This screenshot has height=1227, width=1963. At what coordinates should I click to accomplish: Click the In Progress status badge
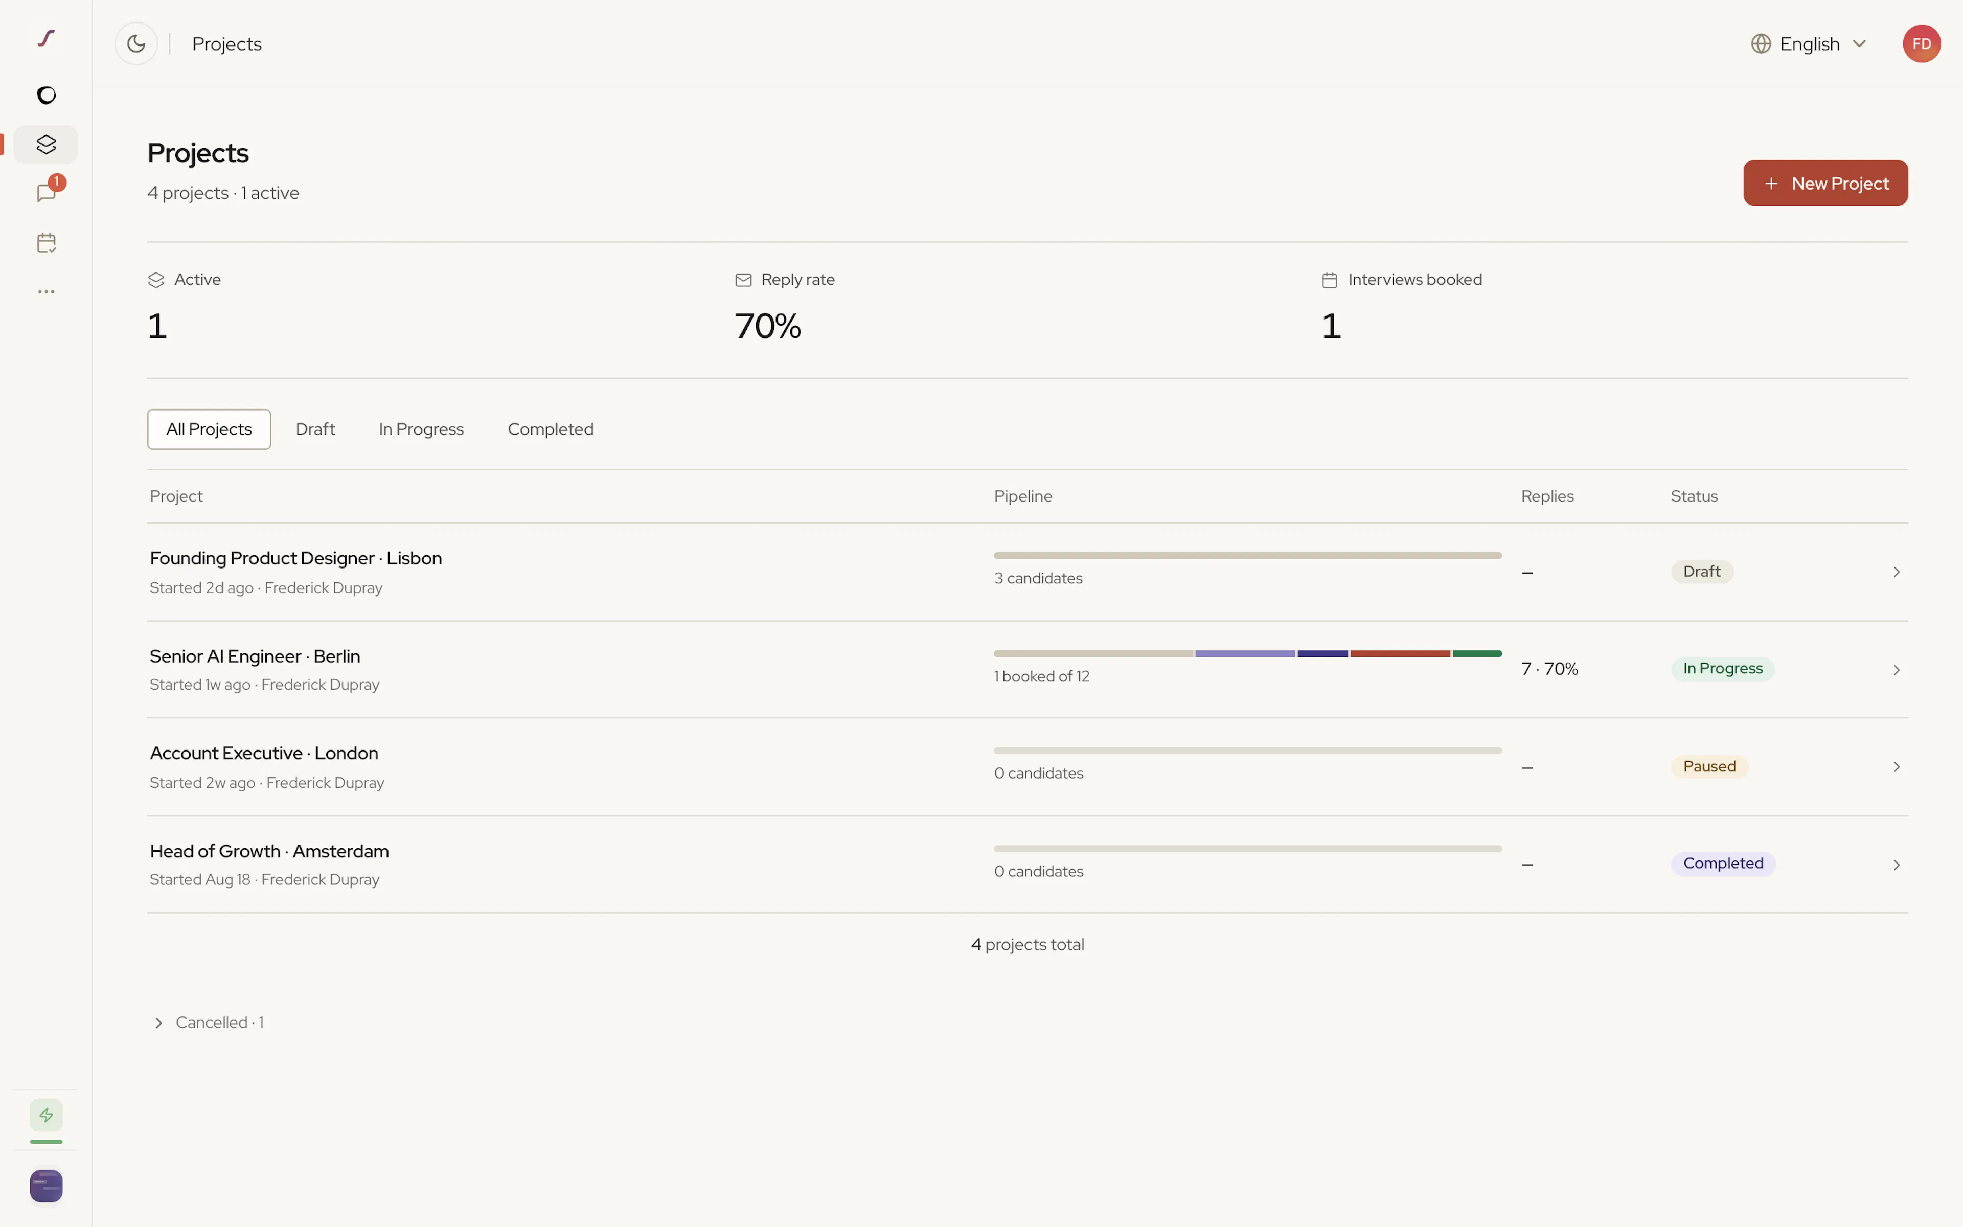coord(1722,669)
